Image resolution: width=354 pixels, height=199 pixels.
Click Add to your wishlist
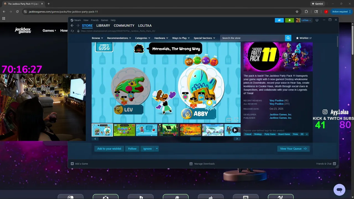109,149
